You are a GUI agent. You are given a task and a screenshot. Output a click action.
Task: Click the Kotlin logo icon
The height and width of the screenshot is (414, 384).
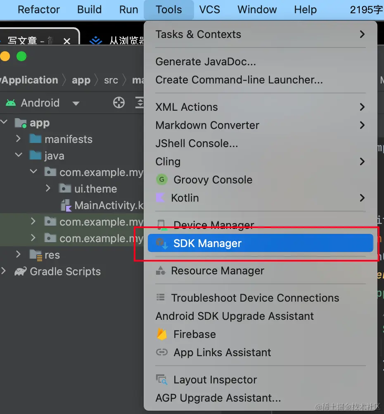coord(161,198)
